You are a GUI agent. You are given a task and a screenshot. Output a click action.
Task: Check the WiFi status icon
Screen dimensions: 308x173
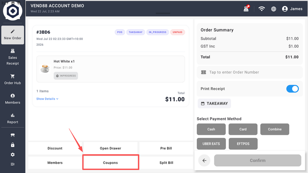click(262, 8)
